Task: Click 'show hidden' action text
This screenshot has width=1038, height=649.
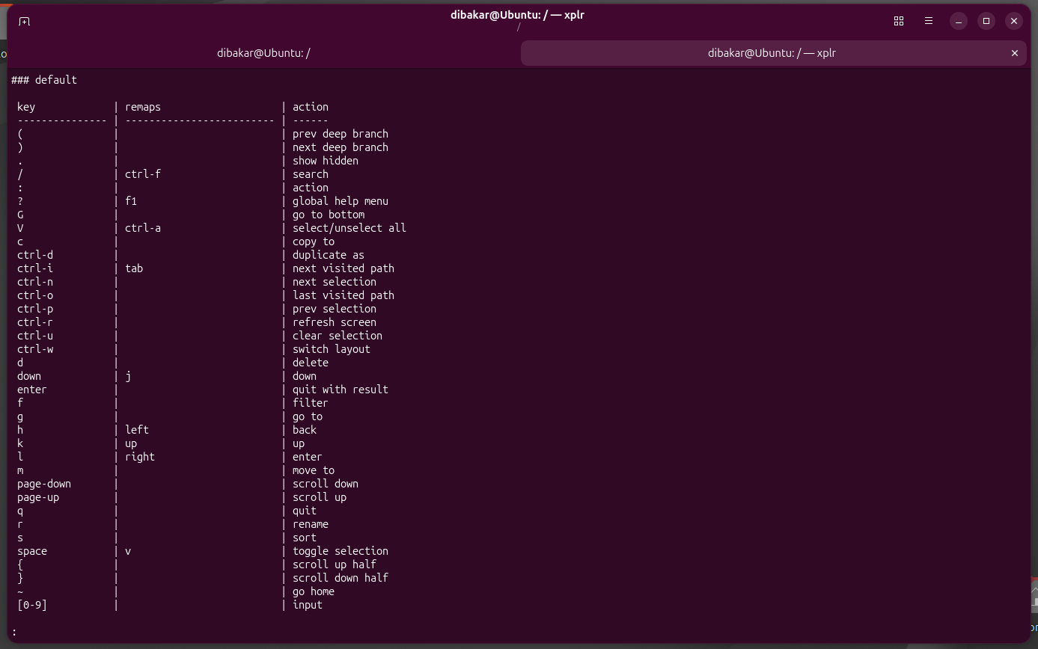Action: pyautogui.click(x=326, y=161)
